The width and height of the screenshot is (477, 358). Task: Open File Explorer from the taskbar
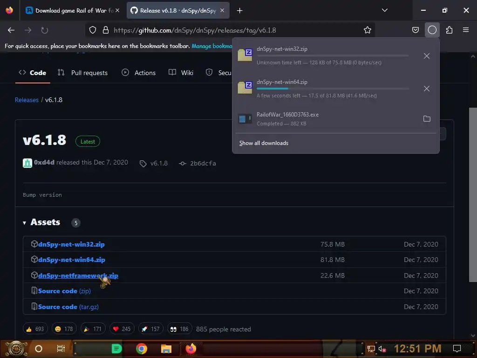pos(166,349)
